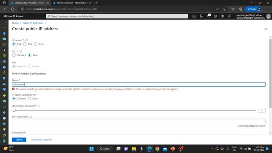Click Public IP addresses breadcrumb link

click(x=33, y=23)
